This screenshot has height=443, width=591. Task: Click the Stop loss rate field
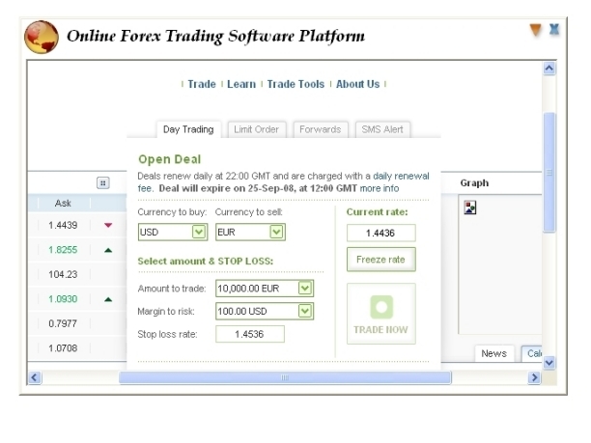[x=250, y=334]
